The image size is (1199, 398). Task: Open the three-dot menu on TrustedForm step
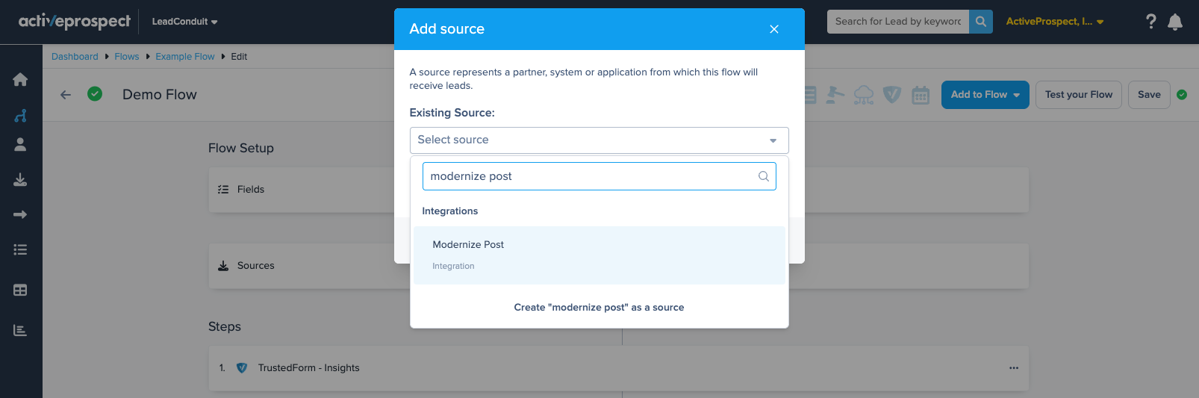[1014, 368]
